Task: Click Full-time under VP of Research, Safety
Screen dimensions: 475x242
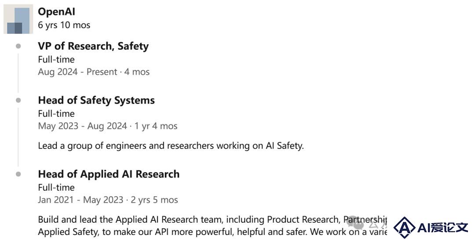Action: pos(56,59)
